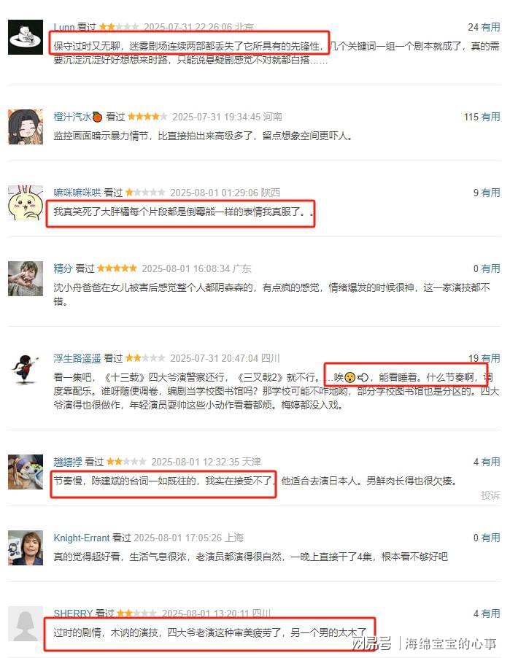The width and height of the screenshot is (510, 658).
Task: Mark Lunn's review useful (24 有用)
Action: pos(490,27)
